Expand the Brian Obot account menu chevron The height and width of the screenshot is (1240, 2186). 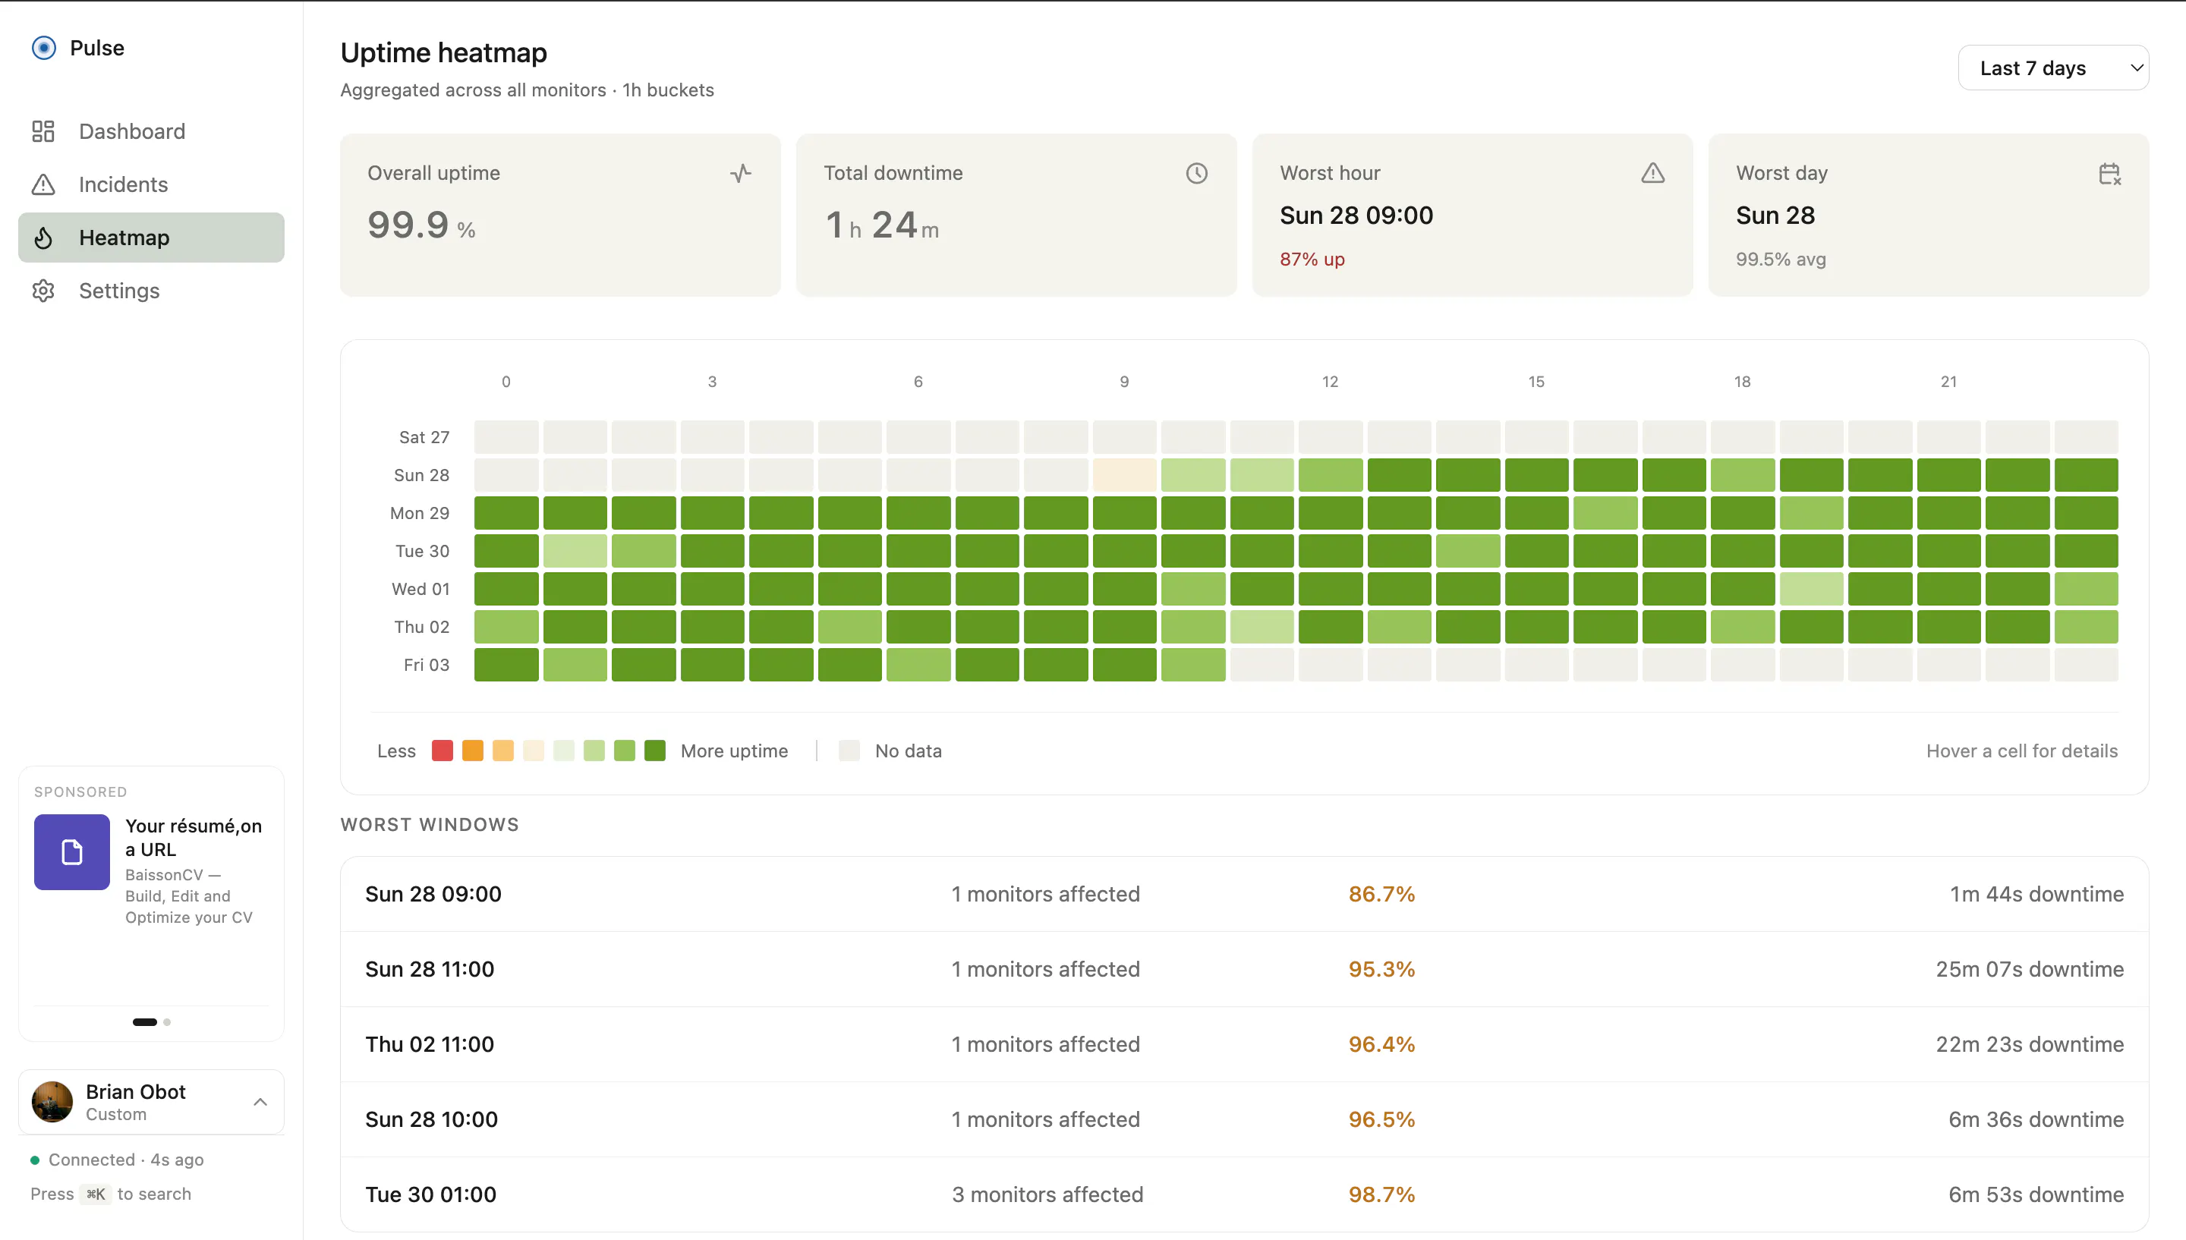coord(260,1102)
